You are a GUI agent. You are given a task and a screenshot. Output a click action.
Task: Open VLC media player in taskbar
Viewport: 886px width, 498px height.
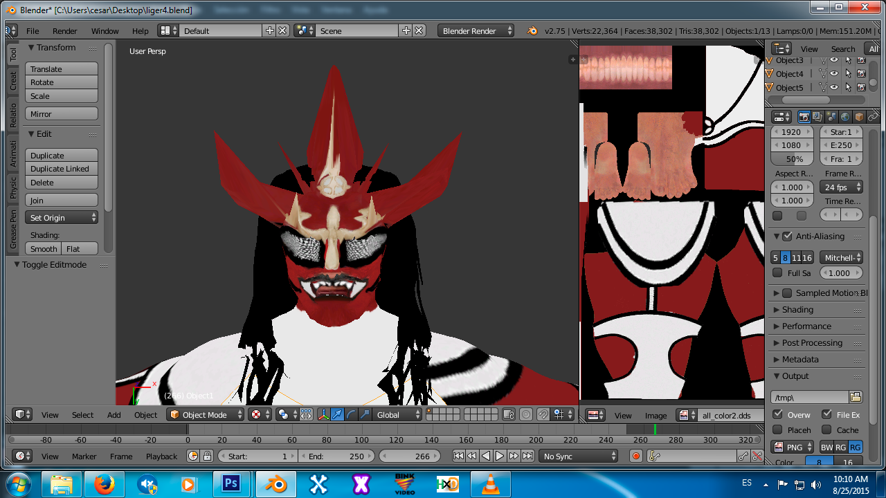pos(490,484)
